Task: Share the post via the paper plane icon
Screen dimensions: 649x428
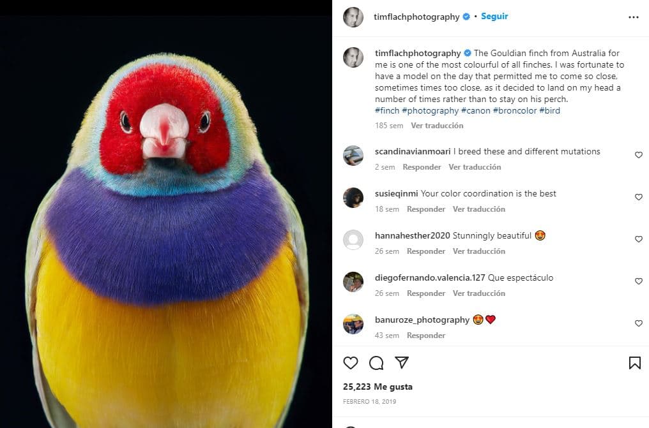Action: point(402,362)
